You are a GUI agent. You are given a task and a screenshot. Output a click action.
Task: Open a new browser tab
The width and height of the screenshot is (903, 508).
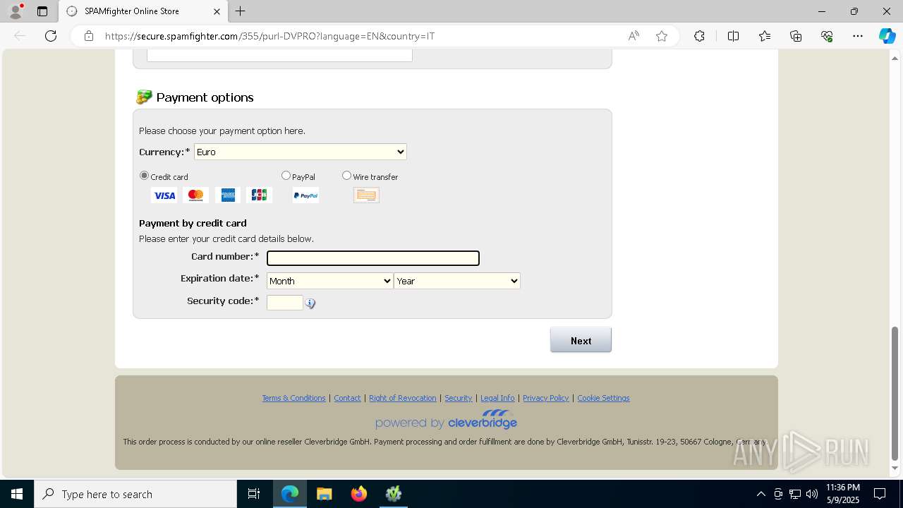pyautogui.click(x=241, y=11)
